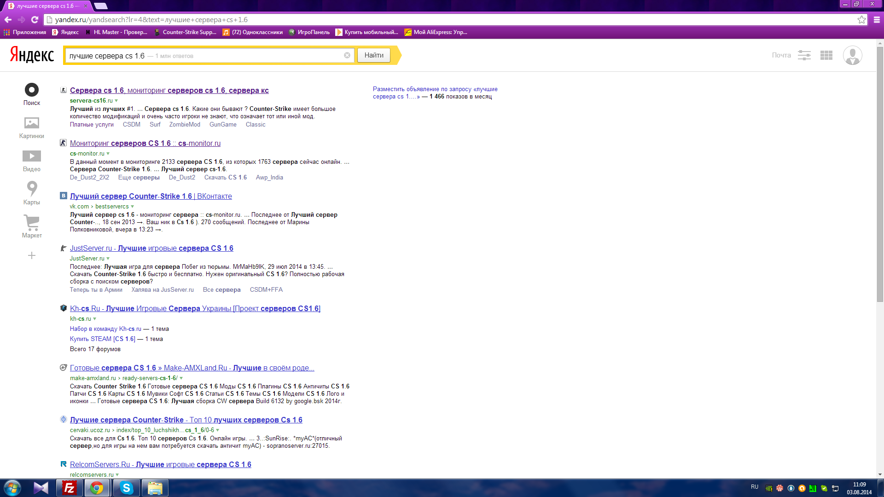Open the ZombieMod sitelink
884x497 pixels.
pyautogui.click(x=185, y=125)
